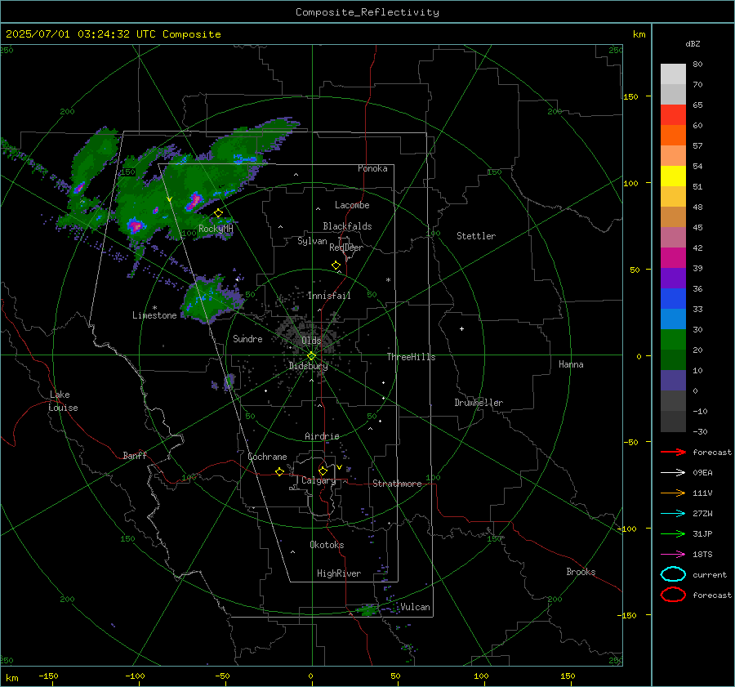Image resolution: width=735 pixels, height=687 pixels.
Task: Click the Didsbury label
Action: click(308, 366)
